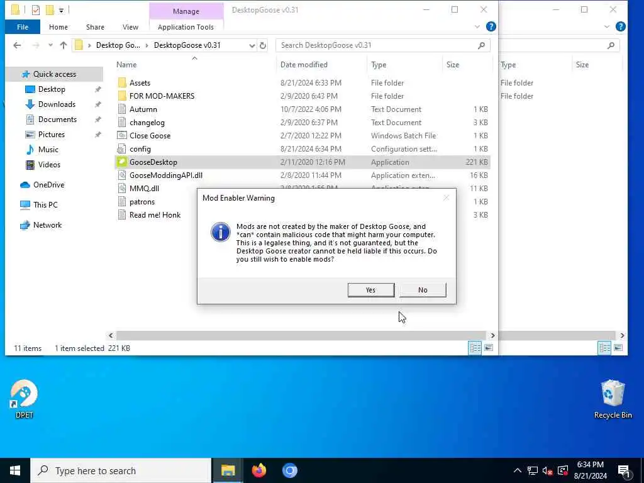Open the Home ribbon tab
Viewport: 644px width, 483px height.
click(x=58, y=27)
